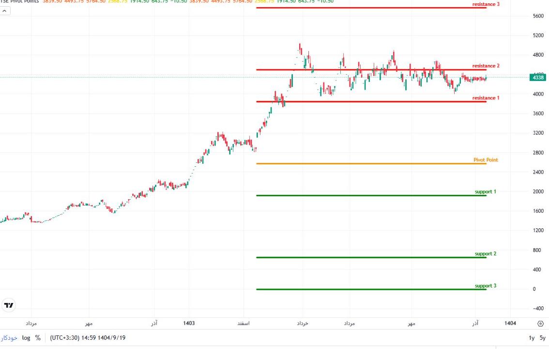Open chart settings gear on time axis

(x=540, y=323)
